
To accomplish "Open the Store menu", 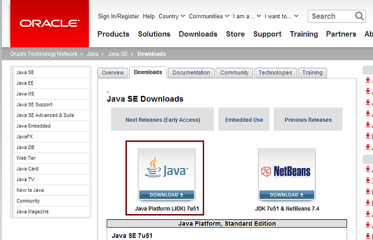I will pyautogui.click(x=235, y=34).
